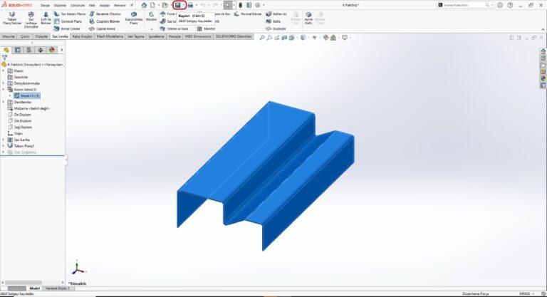The image size is (547, 297).
Task: Click the Model tab at bottom
Action: click(33, 288)
